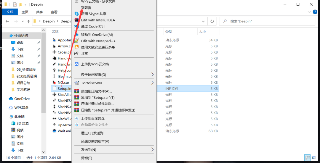Image resolution: width=320 pixels, height=163 pixels.
Task: Expand 发送到(N) submenu arrow
Action: point(152,150)
